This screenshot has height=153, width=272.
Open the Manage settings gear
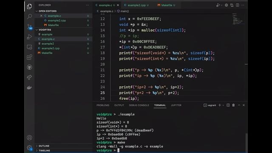pos(30,148)
